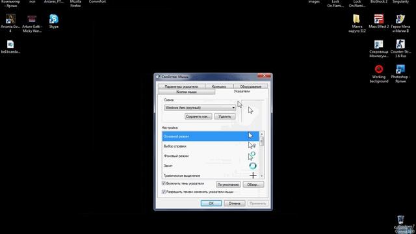Screen dimensions: 416x234
Task: Click the images desktop label
Action: [314, 1]
